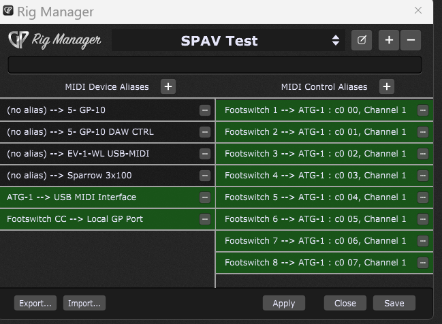Open options for Sparrow 3x100 row
442x324 pixels.
click(x=205, y=176)
